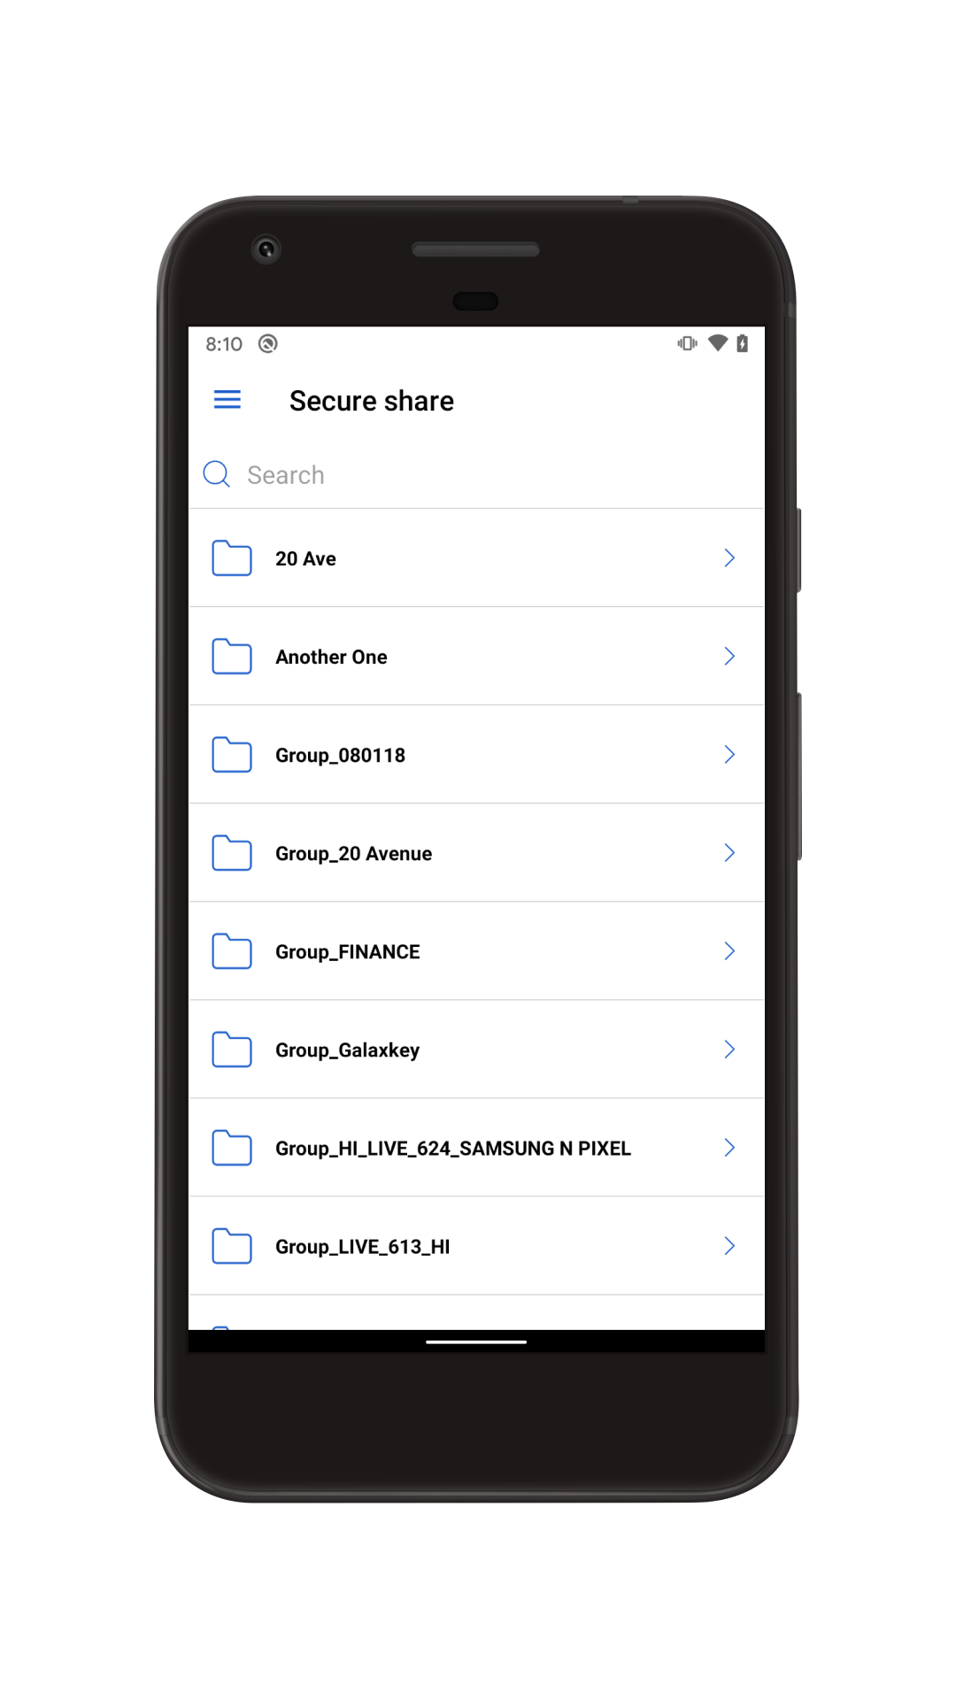Viewport: 956px width, 1699px height.
Task: Click the Group_Galaxkey folder icon
Action: point(232,1049)
